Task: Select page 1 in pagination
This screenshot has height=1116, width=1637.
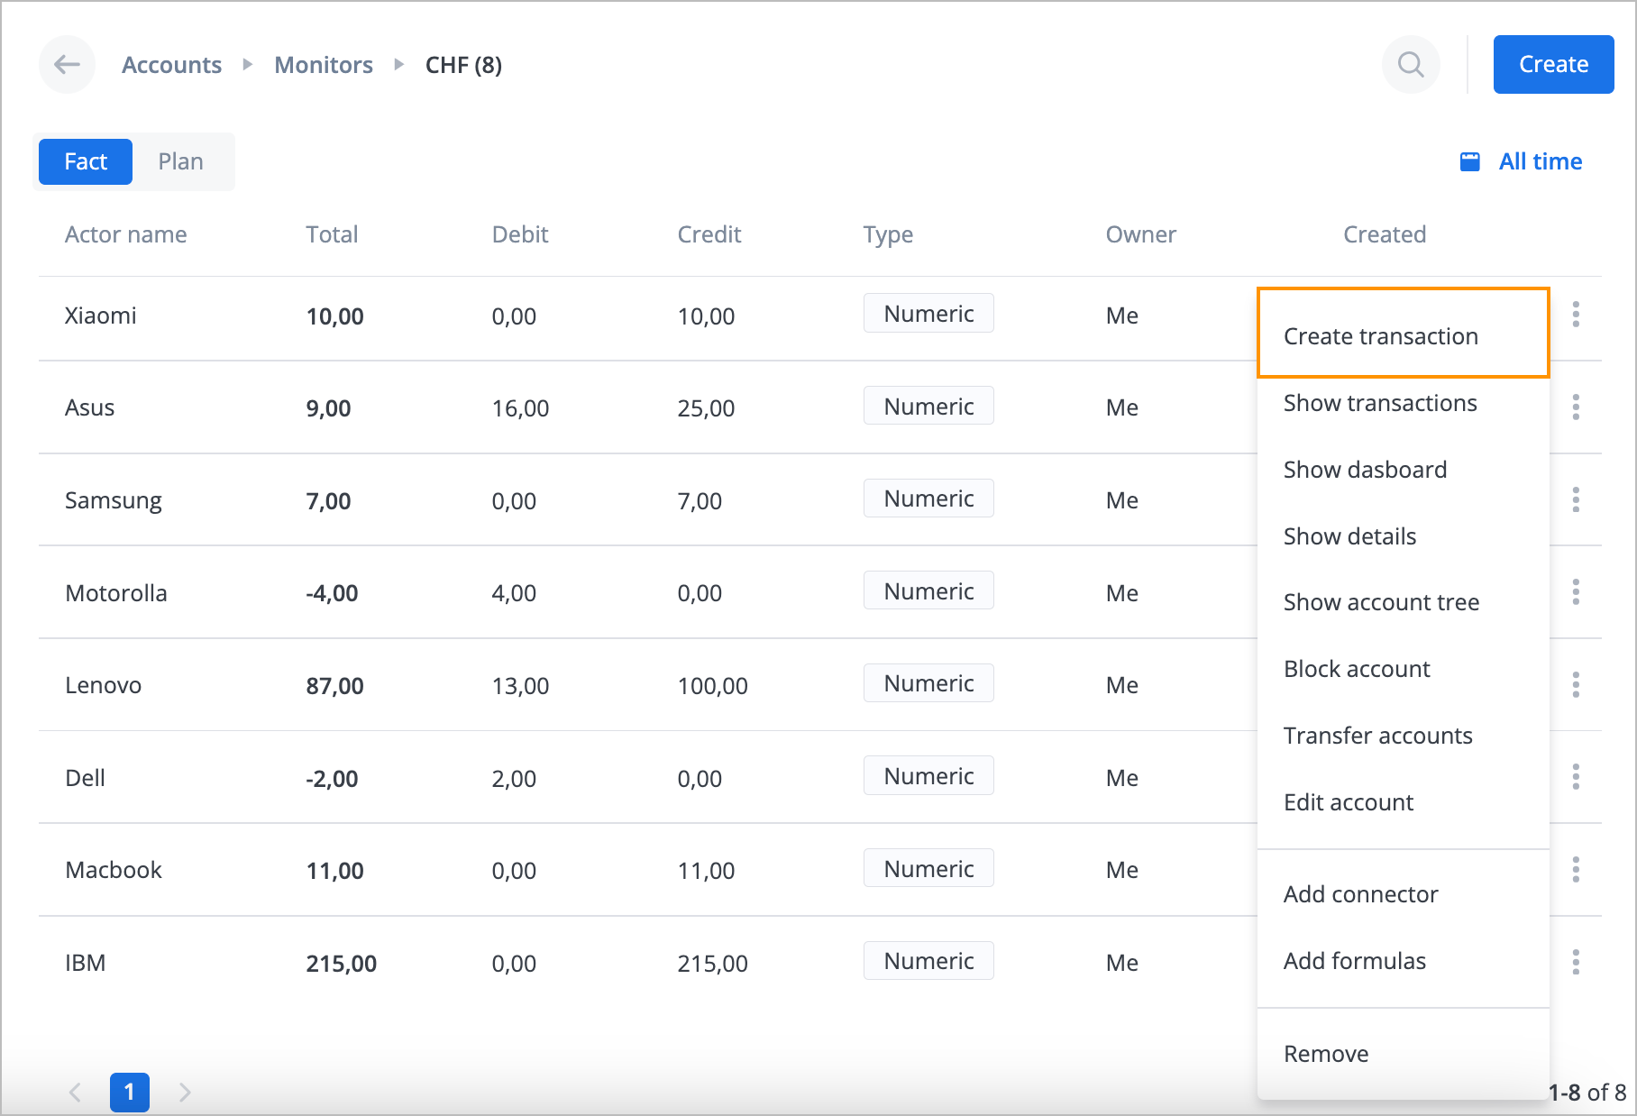Action: (130, 1092)
